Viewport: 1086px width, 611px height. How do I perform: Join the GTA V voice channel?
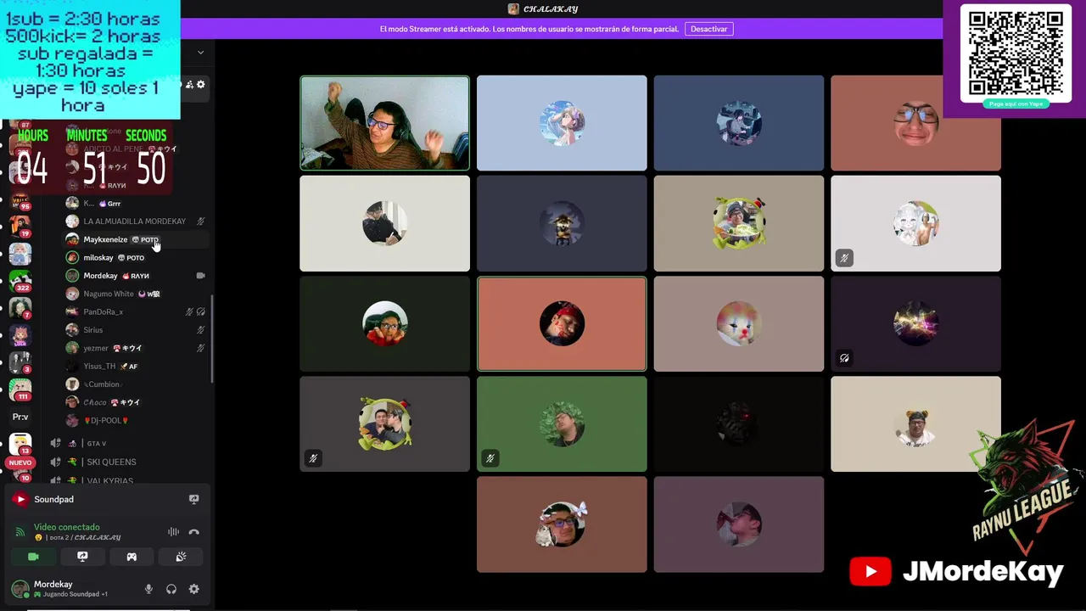127,443
